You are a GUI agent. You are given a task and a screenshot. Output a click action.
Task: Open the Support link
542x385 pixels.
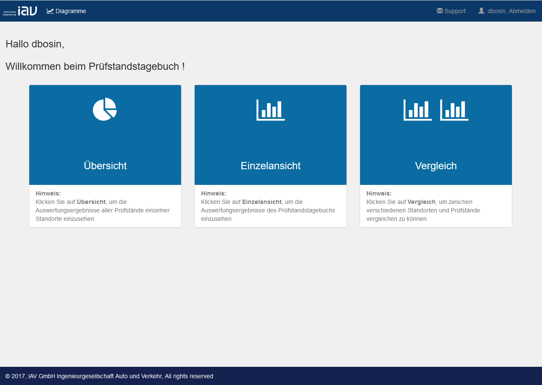(x=451, y=11)
